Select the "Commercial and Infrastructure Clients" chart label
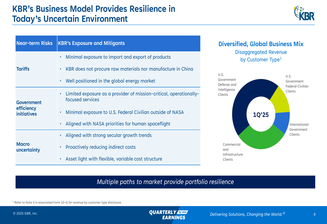Image resolution: width=327 pixels, height=224 pixels. 233,152
